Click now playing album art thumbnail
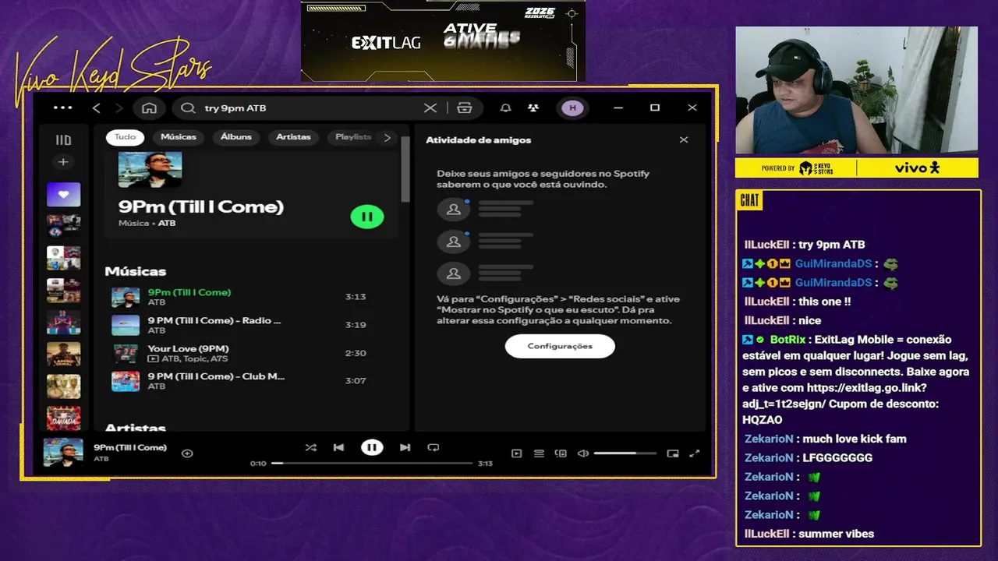Image resolution: width=998 pixels, height=561 pixels. [63, 453]
